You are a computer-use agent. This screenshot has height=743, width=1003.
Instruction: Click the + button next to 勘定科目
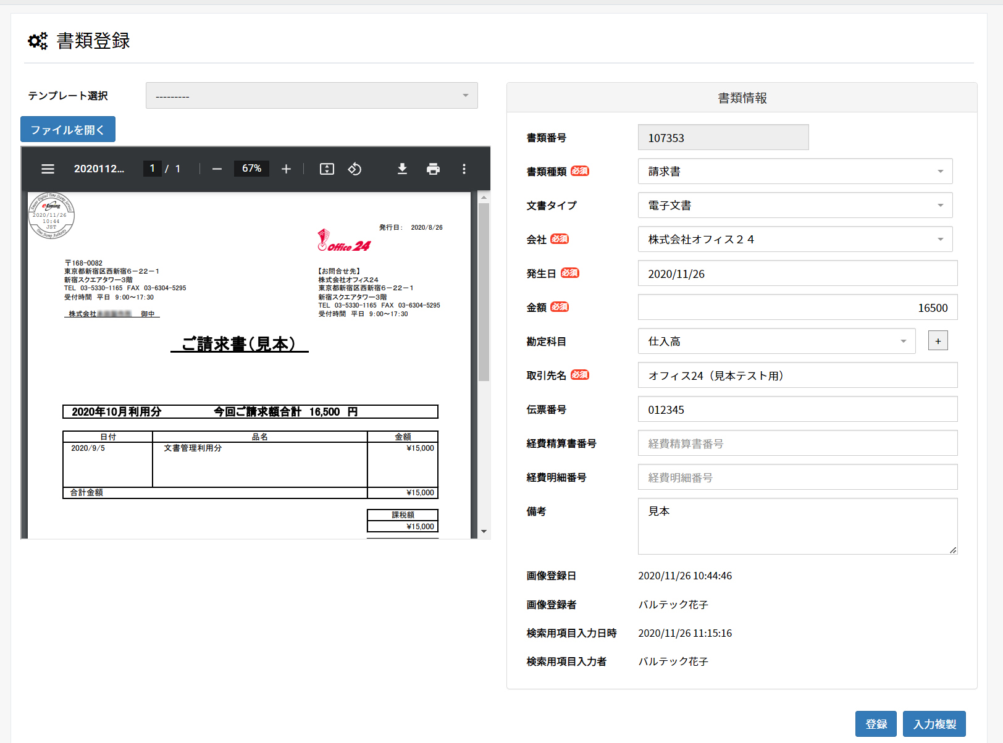click(x=938, y=340)
